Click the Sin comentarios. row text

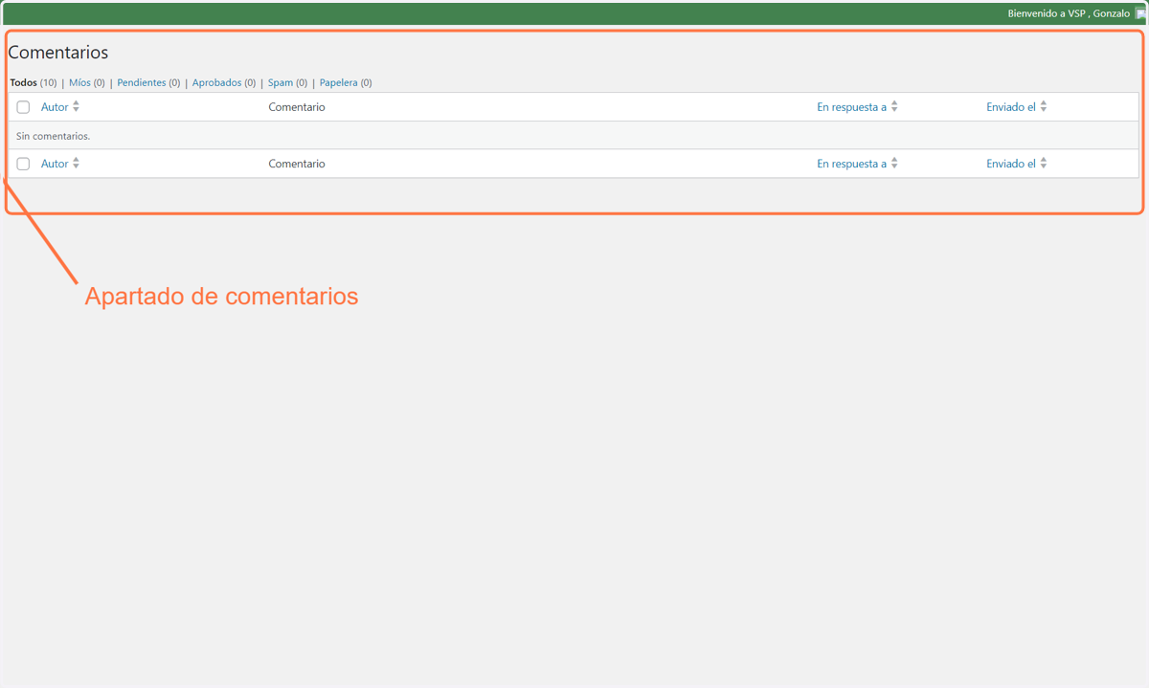coord(54,136)
